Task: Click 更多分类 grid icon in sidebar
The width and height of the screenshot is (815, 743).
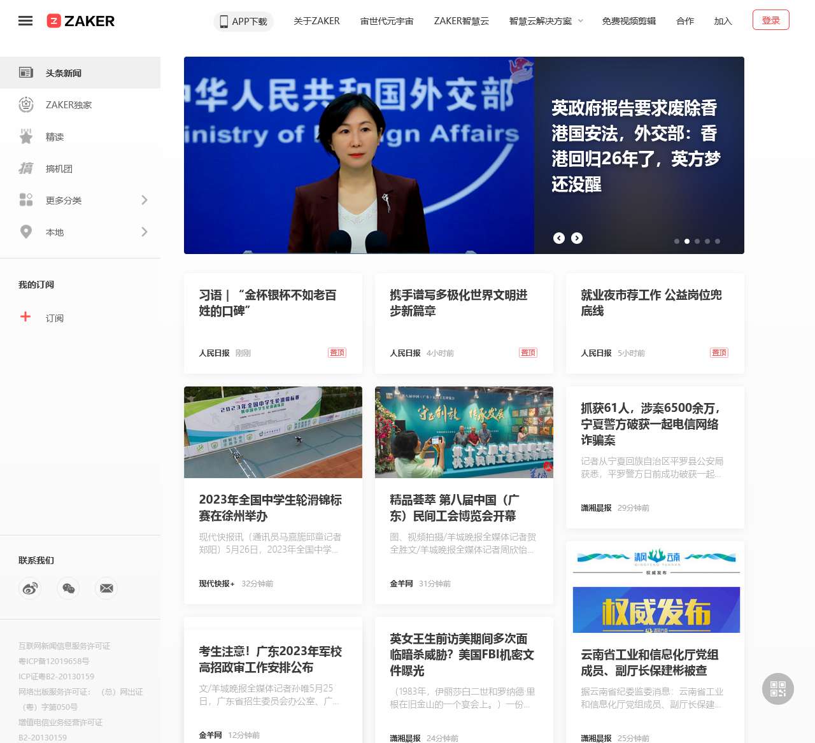Action: pos(26,200)
